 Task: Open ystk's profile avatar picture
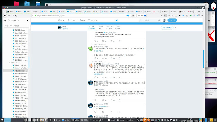coord(60,28)
